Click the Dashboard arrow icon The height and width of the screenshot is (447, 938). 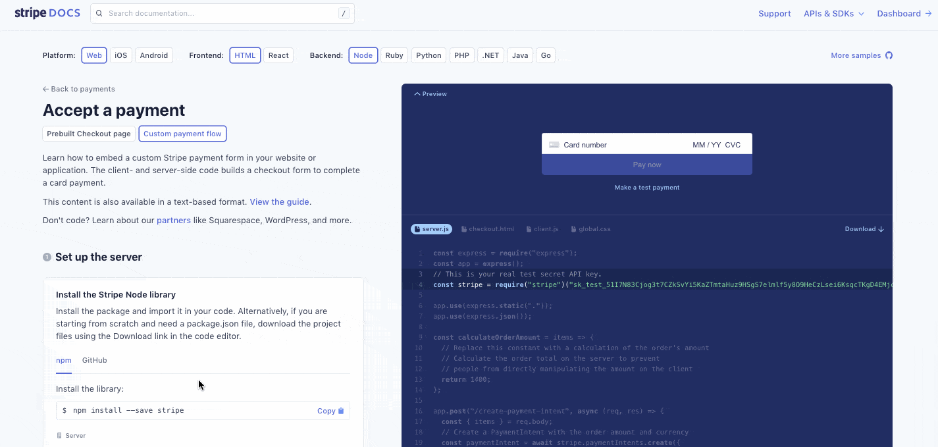coord(928,13)
